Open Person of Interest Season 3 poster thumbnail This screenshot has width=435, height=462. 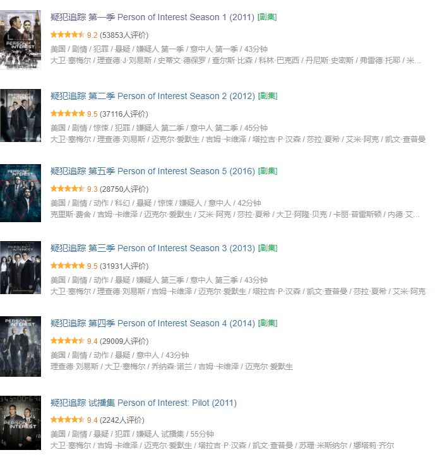[20, 268]
